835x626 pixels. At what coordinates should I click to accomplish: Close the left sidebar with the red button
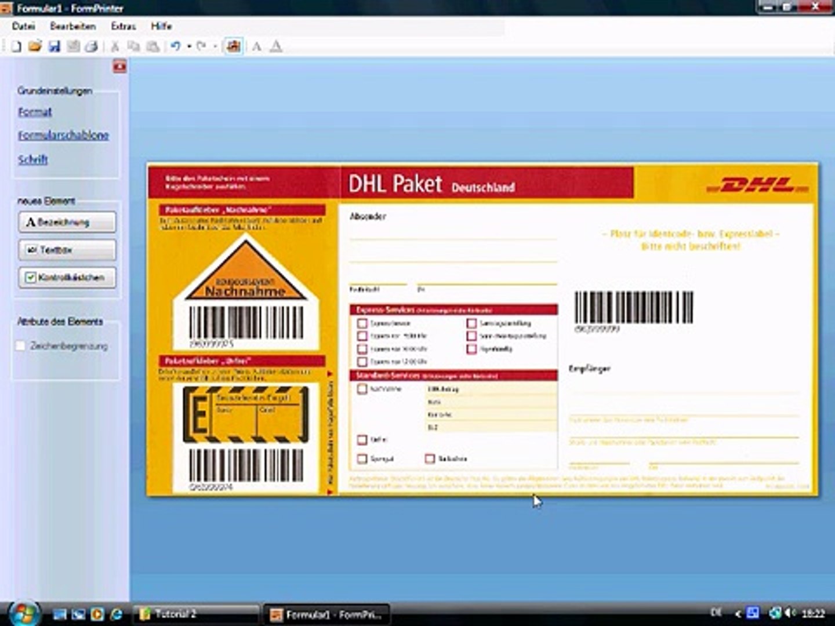pos(119,67)
